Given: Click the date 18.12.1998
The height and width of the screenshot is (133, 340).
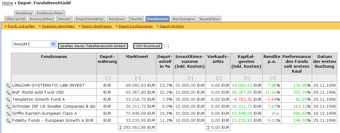Looking at the screenshot, I should [325, 113].
